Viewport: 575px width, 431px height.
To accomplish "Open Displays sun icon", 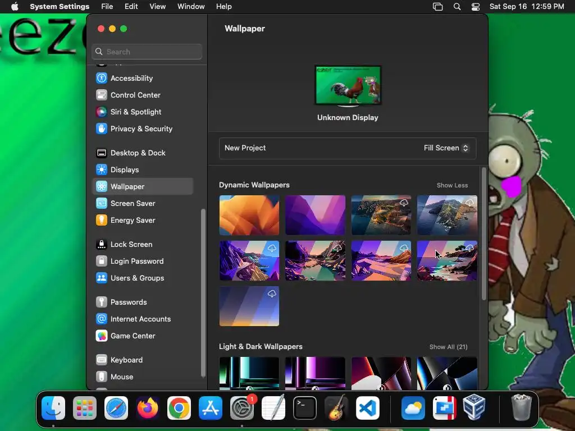I will [102, 169].
